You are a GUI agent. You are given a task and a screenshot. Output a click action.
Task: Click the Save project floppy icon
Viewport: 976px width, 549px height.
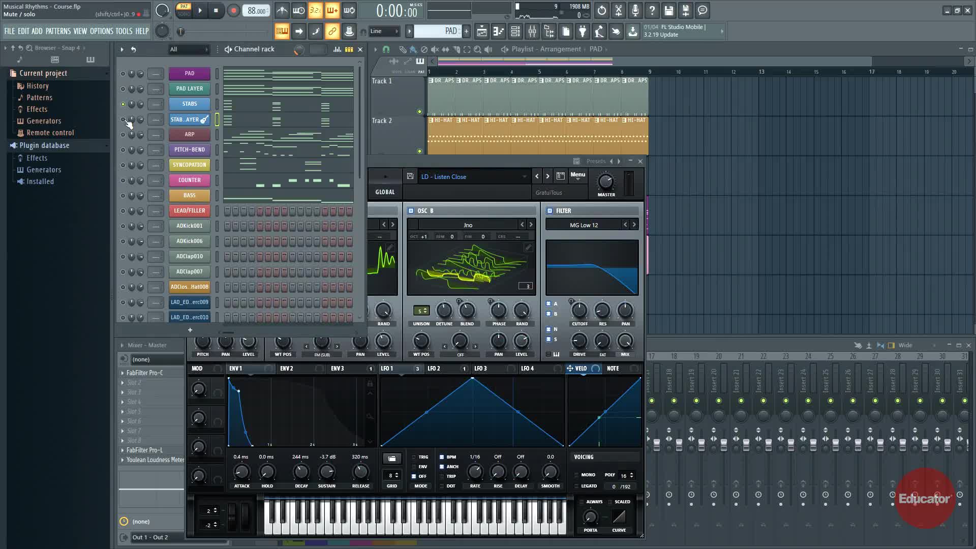coord(668,11)
